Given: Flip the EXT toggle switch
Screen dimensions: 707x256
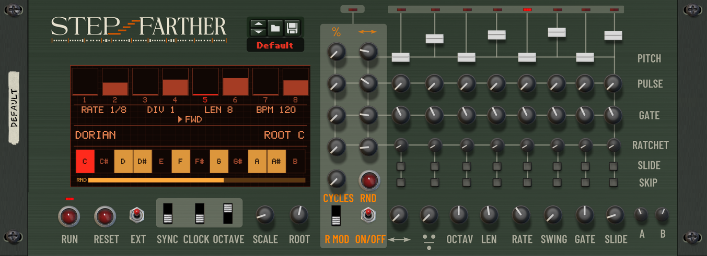Looking at the screenshot, I should pyautogui.click(x=137, y=214).
